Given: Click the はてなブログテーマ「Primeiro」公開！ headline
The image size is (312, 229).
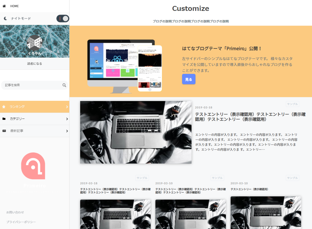Looking at the screenshot, I should [x=222, y=49].
